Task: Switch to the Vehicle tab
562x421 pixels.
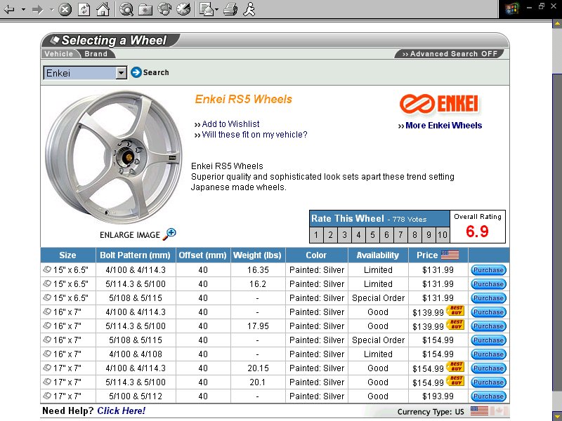Action: point(59,54)
